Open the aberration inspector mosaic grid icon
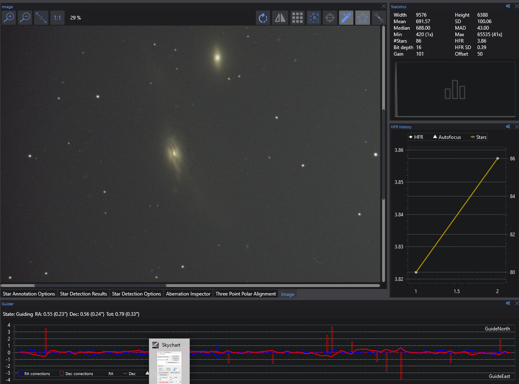The height and width of the screenshot is (384, 519). (297, 18)
